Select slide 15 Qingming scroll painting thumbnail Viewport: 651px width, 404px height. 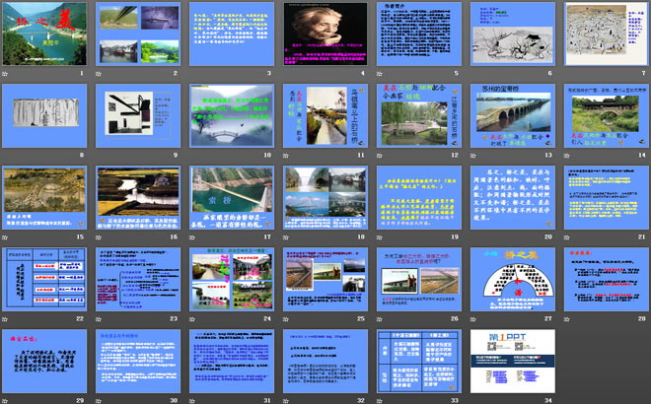[44, 198]
